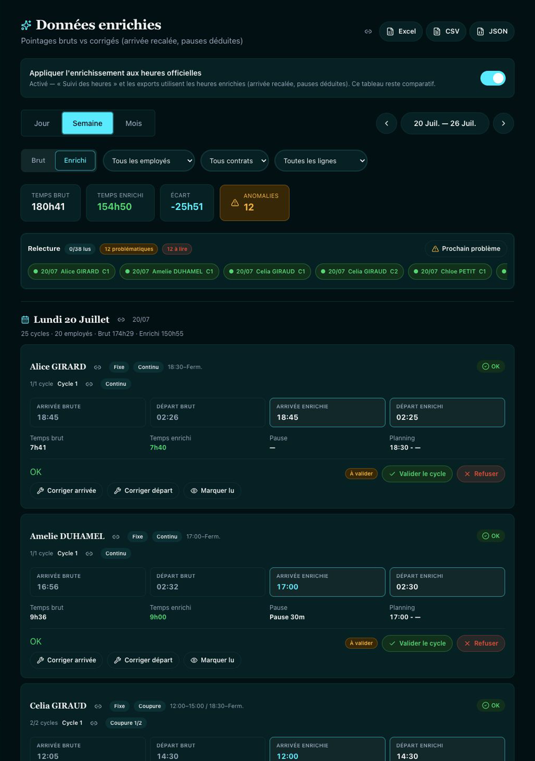Go to the previous week

click(386, 123)
